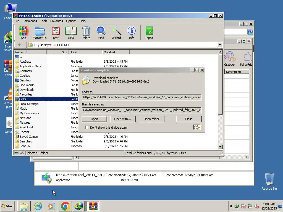Click the Add toolbar icon in WinRAR
Image resolution: width=283 pixels, height=212 pixels.
point(23,33)
